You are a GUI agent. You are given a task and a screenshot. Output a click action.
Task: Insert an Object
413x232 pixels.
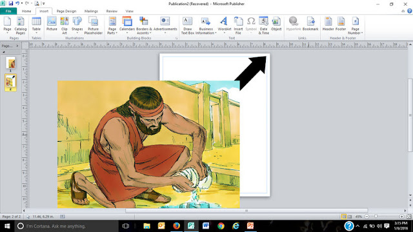276,24
